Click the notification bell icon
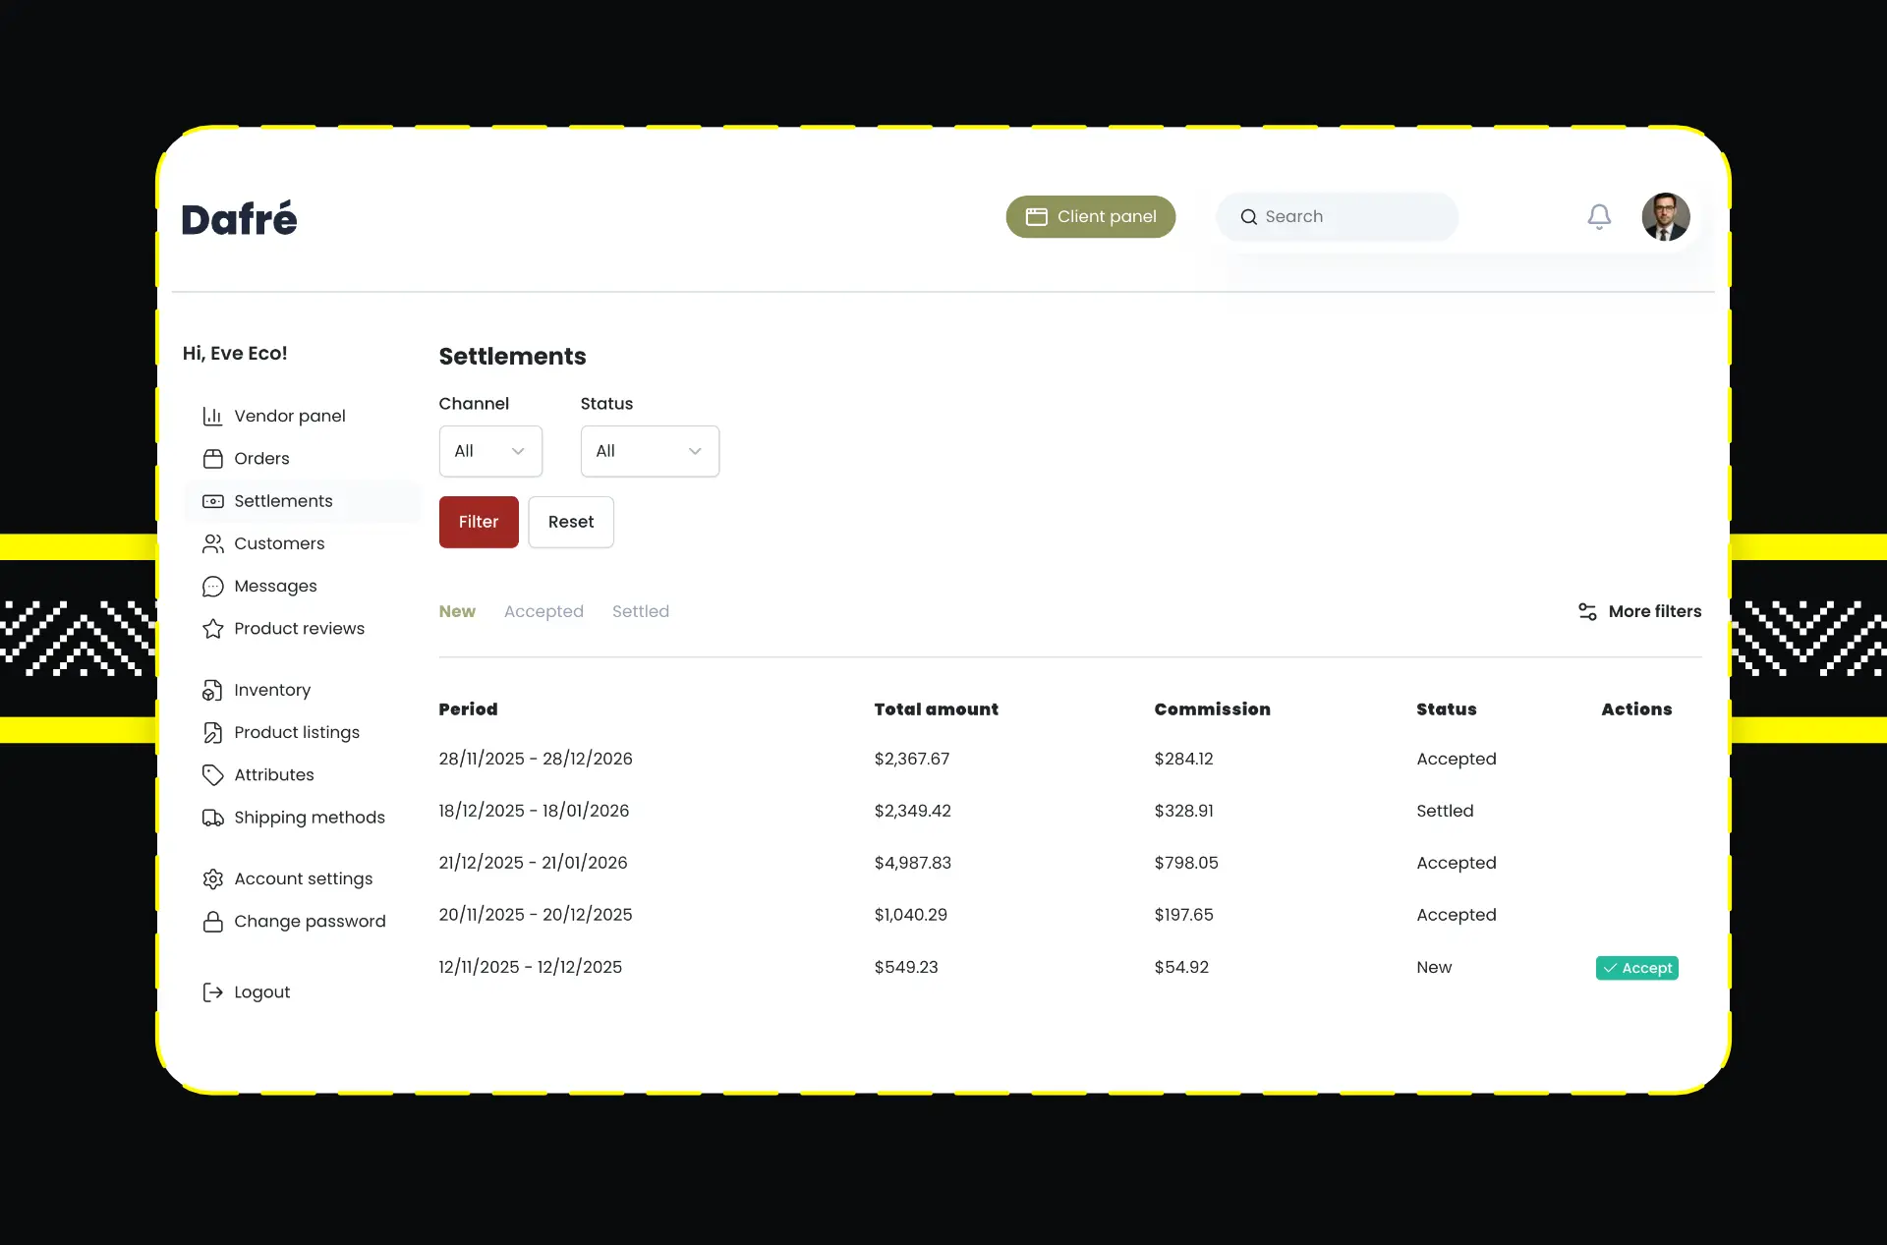Image resolution: width=1887 pixels, height=1245 pixels. 1599,216
